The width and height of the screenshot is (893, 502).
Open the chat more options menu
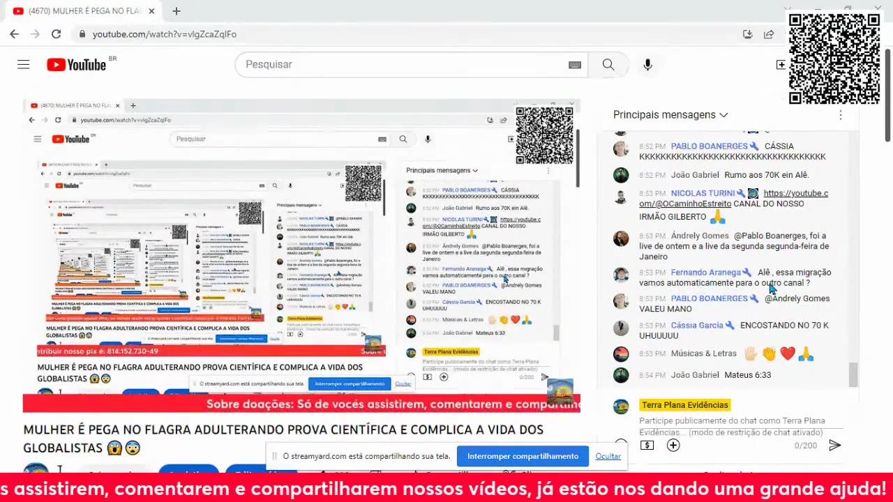pos(841,115)
